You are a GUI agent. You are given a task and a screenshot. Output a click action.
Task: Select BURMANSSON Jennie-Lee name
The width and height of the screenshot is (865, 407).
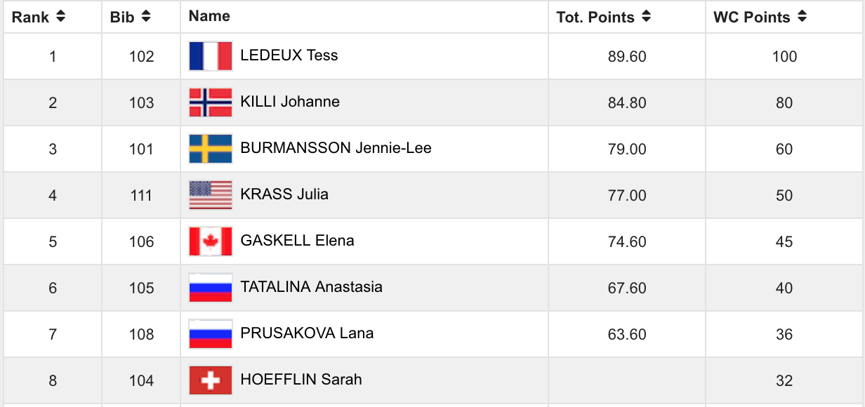336,148
